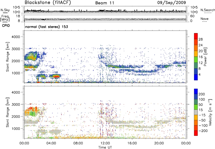Pick the light green 12–16 dB colorbar segment
215x149 pixels.
tap(196, 60)
